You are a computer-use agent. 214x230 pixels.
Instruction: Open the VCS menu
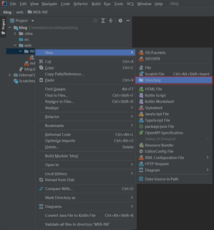130,4
